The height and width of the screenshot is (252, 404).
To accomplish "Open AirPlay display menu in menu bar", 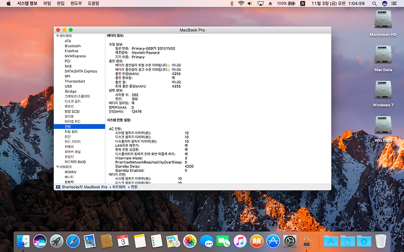I will 261,3.
